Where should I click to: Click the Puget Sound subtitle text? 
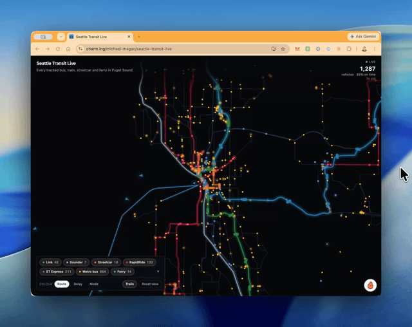pos(84,70)
